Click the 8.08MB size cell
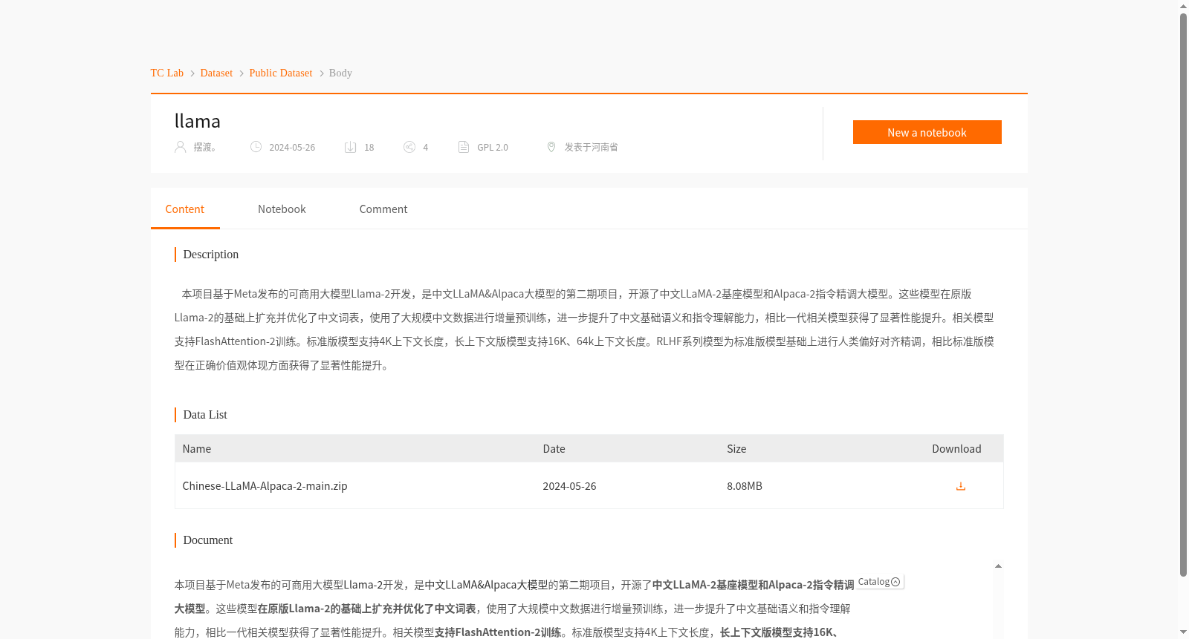1189x639 pixels. pos(745,486)
